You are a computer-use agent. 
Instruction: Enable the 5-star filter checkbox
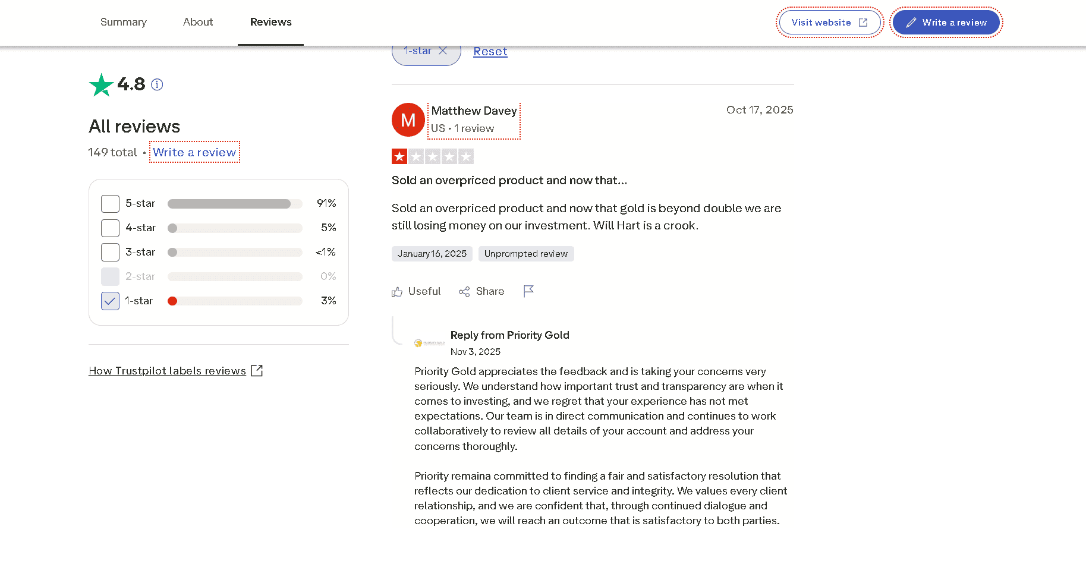pyautogui.click(x=110, y=204)
